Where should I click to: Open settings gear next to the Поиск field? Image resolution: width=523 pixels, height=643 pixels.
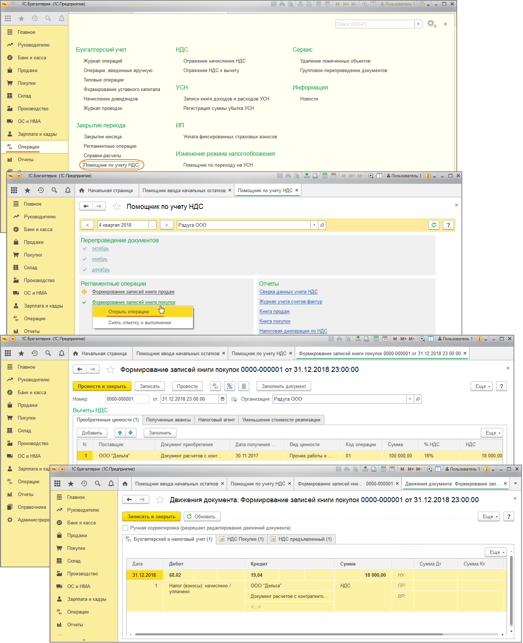tap(431, 24)
